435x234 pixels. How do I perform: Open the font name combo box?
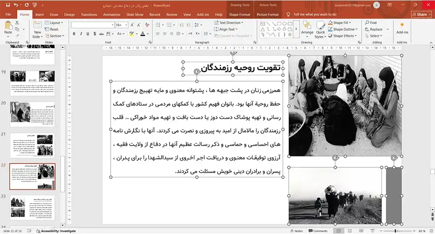[x=92, y=25]
